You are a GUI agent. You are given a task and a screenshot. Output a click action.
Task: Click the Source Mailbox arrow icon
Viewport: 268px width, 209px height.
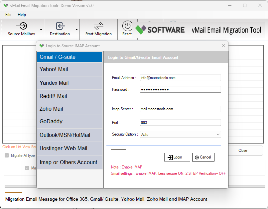tap(22, 26)
